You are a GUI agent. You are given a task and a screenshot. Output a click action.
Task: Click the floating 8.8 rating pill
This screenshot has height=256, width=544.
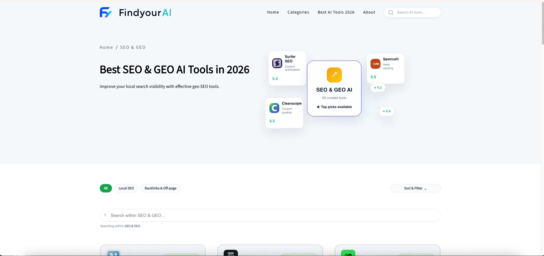pyautogui.click(x=387, y=111)
